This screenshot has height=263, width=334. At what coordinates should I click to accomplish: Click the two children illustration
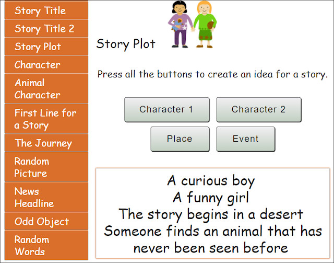tap(193, 24)
